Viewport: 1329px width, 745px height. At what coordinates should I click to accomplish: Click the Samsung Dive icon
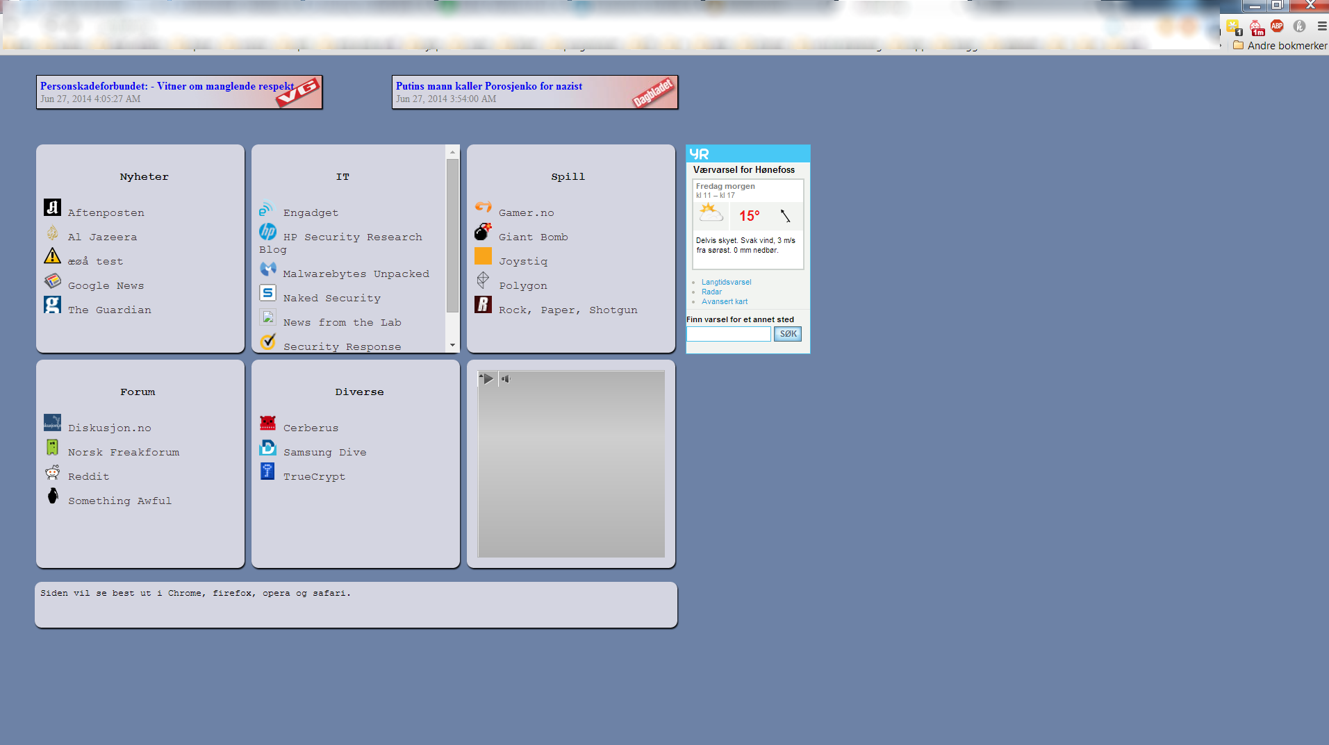(x=267, y=447)
